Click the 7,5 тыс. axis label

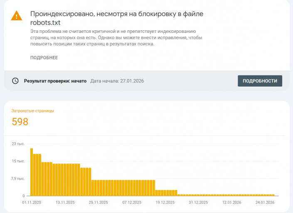click(x=18, y=178)
